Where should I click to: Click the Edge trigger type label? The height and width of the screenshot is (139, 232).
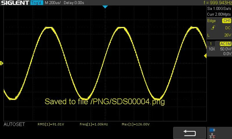(211, 21)
